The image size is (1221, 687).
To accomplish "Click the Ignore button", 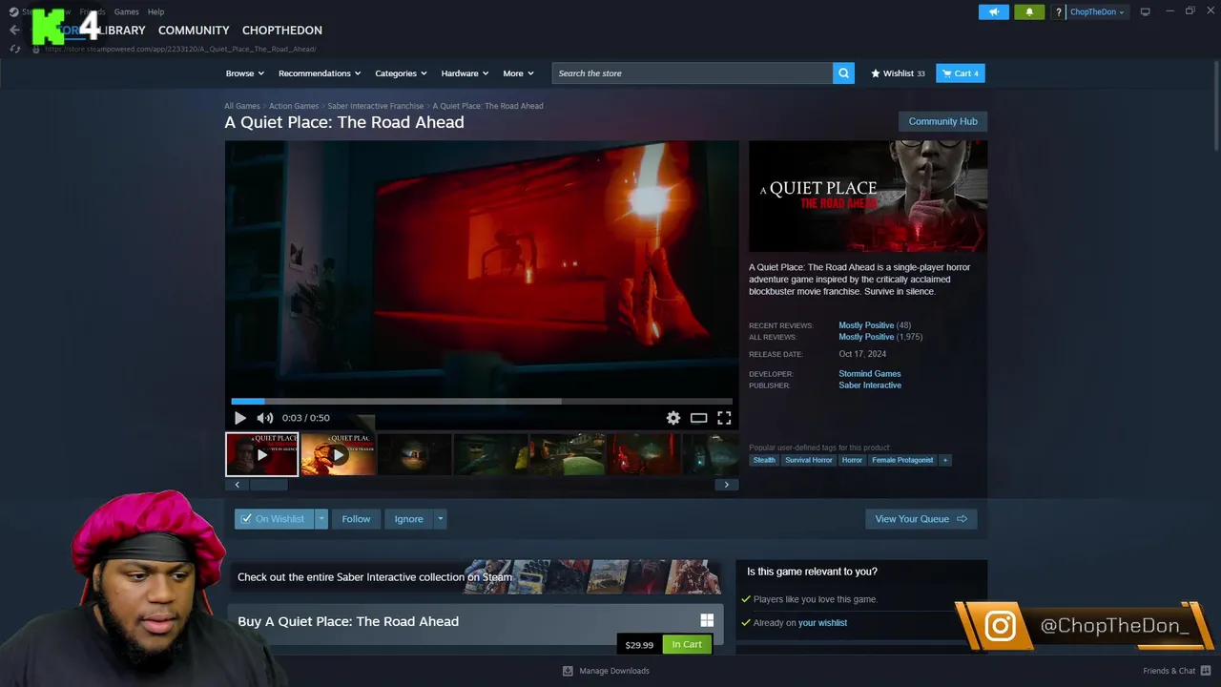I will 408,519.
